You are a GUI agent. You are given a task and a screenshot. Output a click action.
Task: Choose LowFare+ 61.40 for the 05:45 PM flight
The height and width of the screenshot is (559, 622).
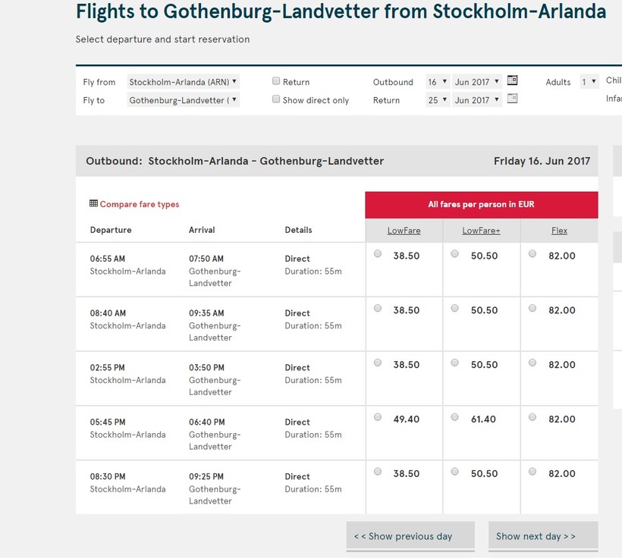(x=455, y=417)
